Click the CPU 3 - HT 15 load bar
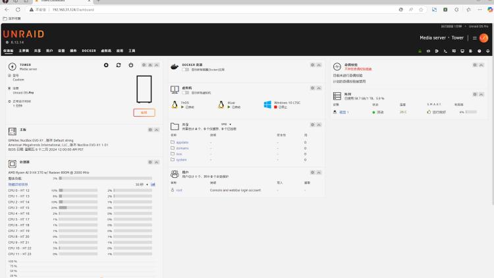The height and width of the screenshot is (278, 494). point(78,208)
